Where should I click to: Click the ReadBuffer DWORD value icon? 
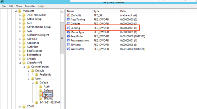coord(68,36)
